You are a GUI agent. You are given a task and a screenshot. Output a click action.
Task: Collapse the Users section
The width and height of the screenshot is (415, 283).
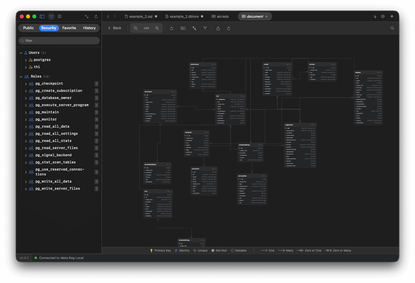coord(21,53)
